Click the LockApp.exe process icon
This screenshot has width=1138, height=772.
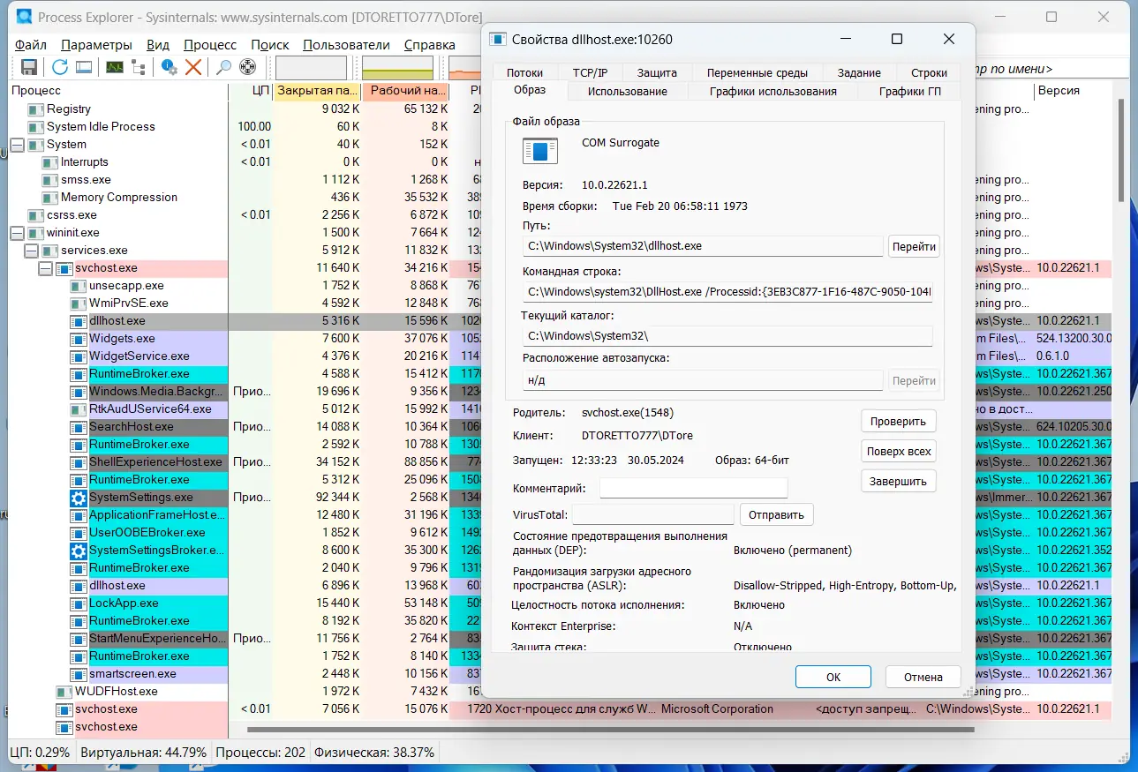78,603
